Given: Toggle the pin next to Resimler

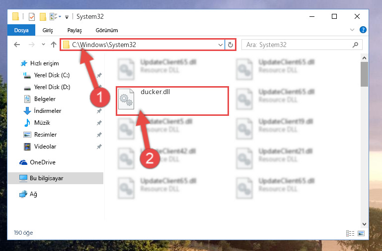Looking at the screenshot, I should point(99,135).
